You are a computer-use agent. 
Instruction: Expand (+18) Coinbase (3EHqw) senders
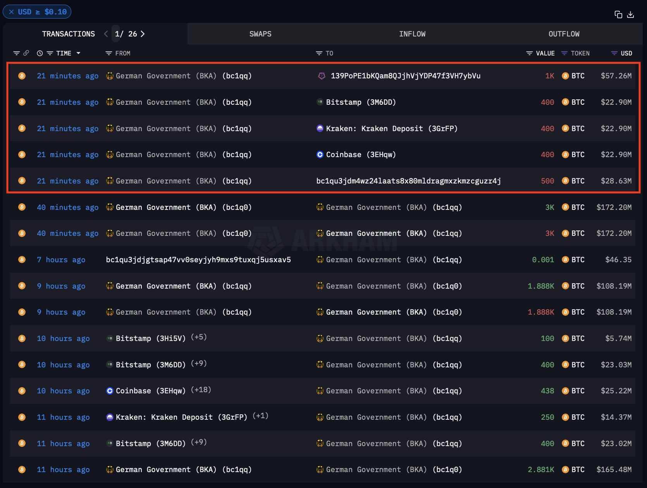(x=201, y=390)
